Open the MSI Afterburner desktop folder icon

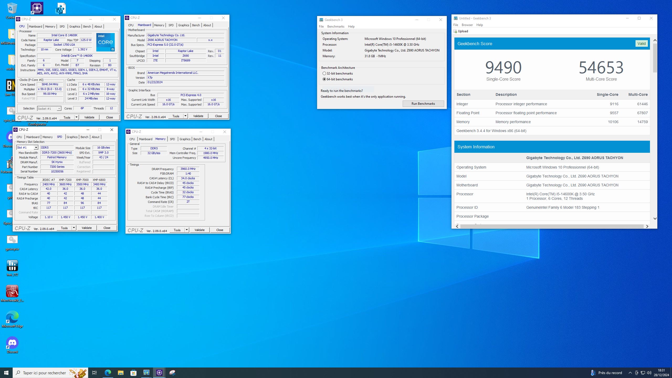pos(11,34)
